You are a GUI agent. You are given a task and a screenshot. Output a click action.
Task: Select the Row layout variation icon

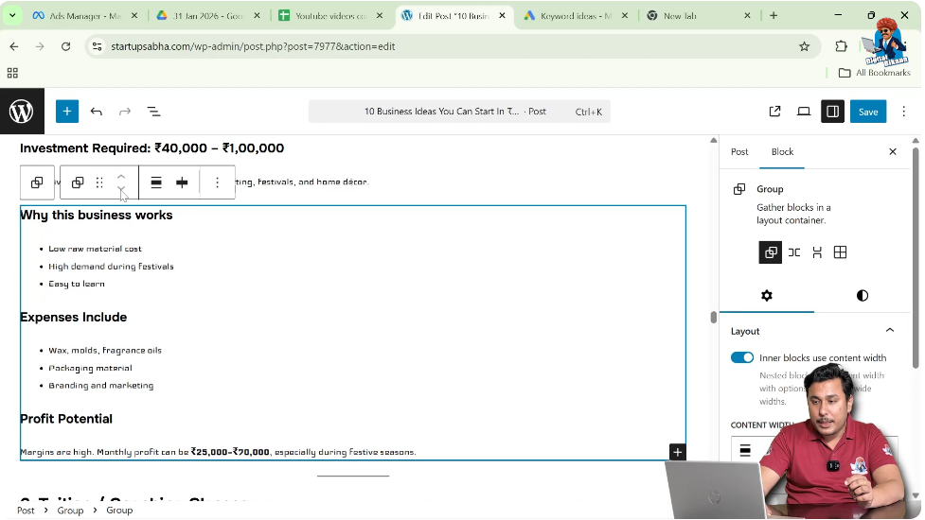pyautogui.click(x=794, y=252)
